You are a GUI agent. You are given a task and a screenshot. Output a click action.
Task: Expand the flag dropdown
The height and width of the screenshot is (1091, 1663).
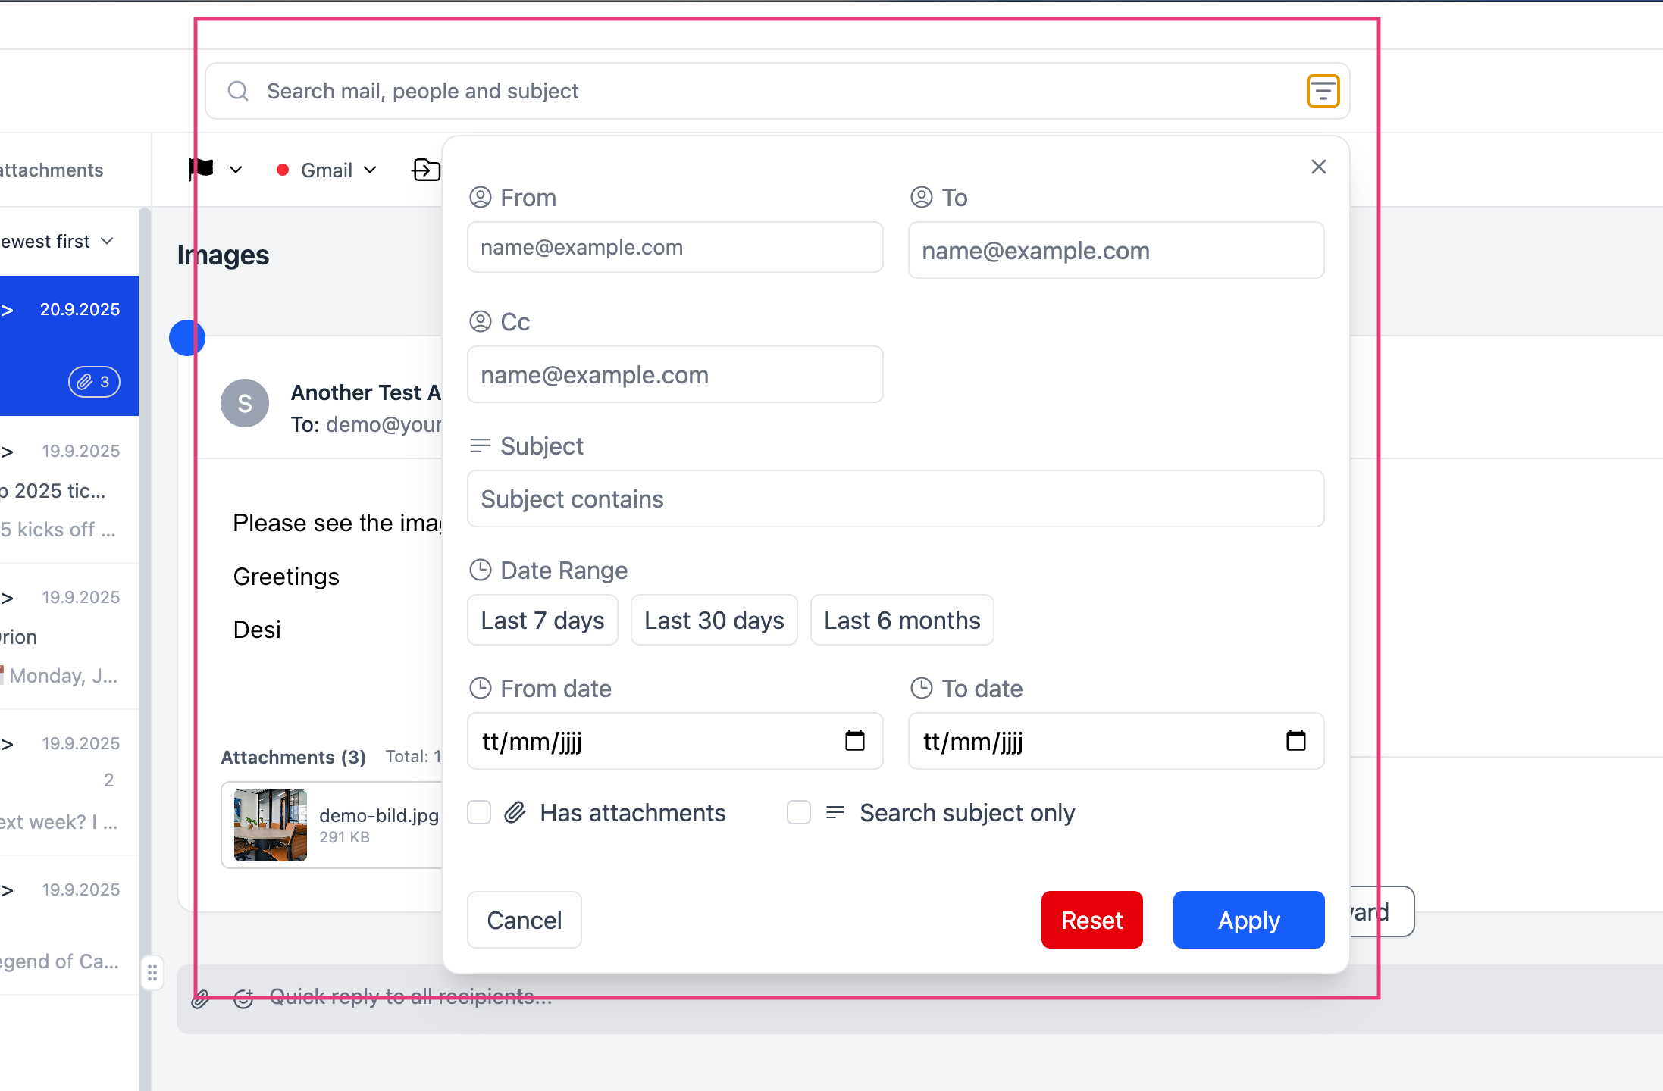235,170
